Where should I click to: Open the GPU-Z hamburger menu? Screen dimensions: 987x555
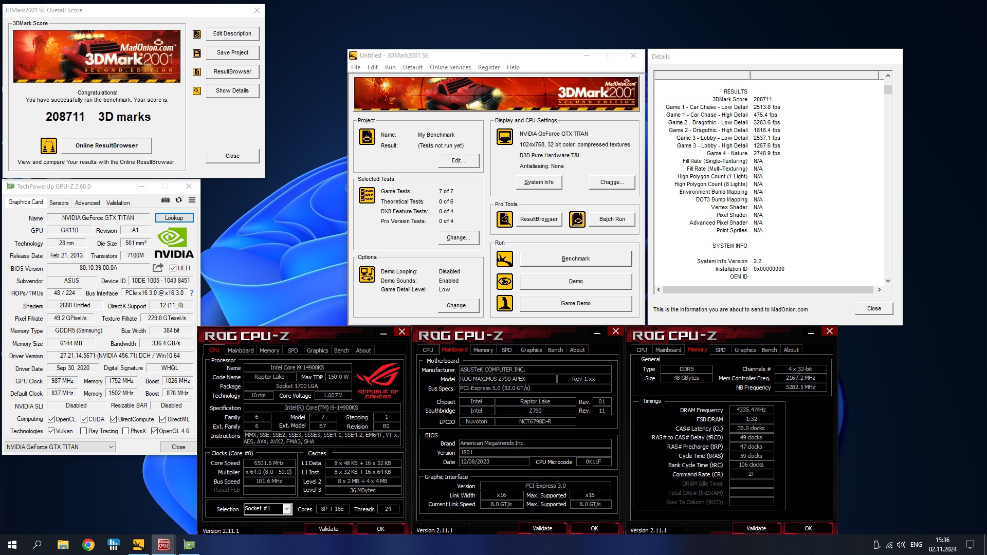192,200
